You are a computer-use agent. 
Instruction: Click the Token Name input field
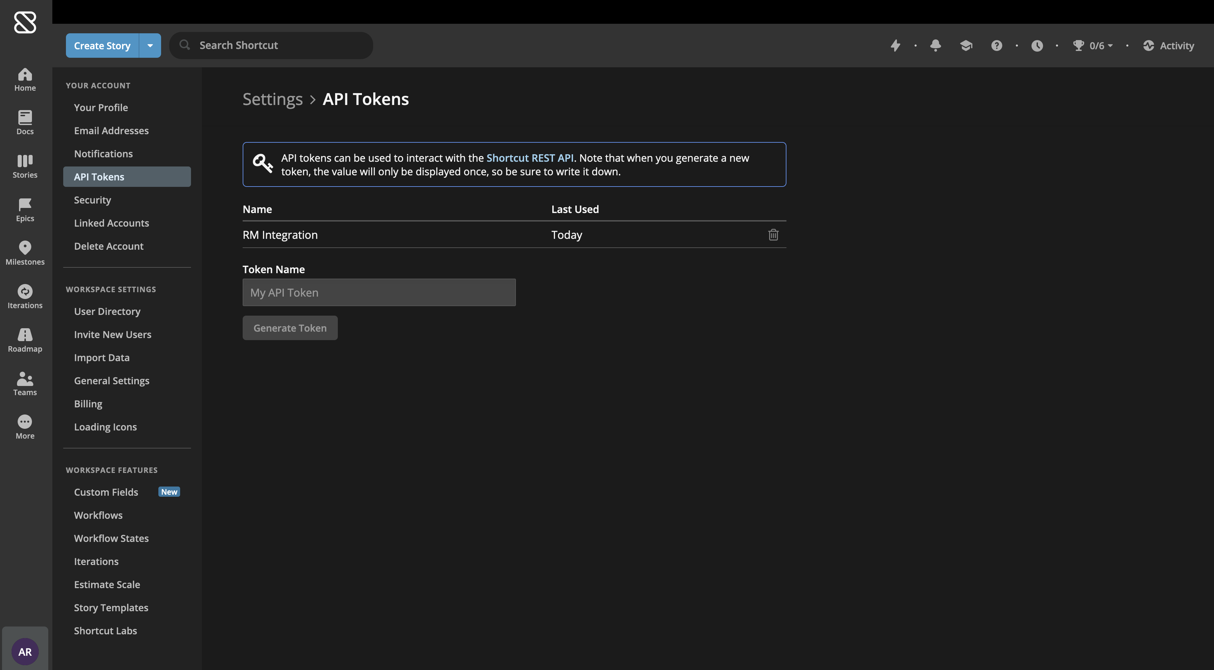(x=379, y=293)
